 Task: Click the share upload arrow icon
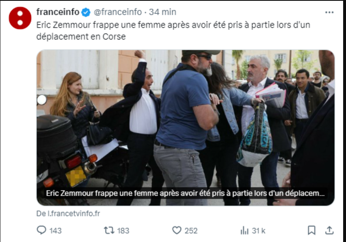(x=329, y=230)
